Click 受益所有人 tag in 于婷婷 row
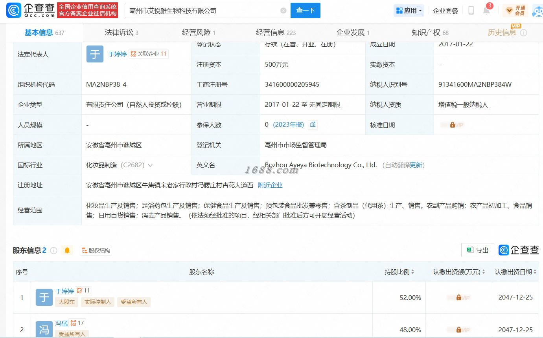Screen dimensions: 543x338 134,302
